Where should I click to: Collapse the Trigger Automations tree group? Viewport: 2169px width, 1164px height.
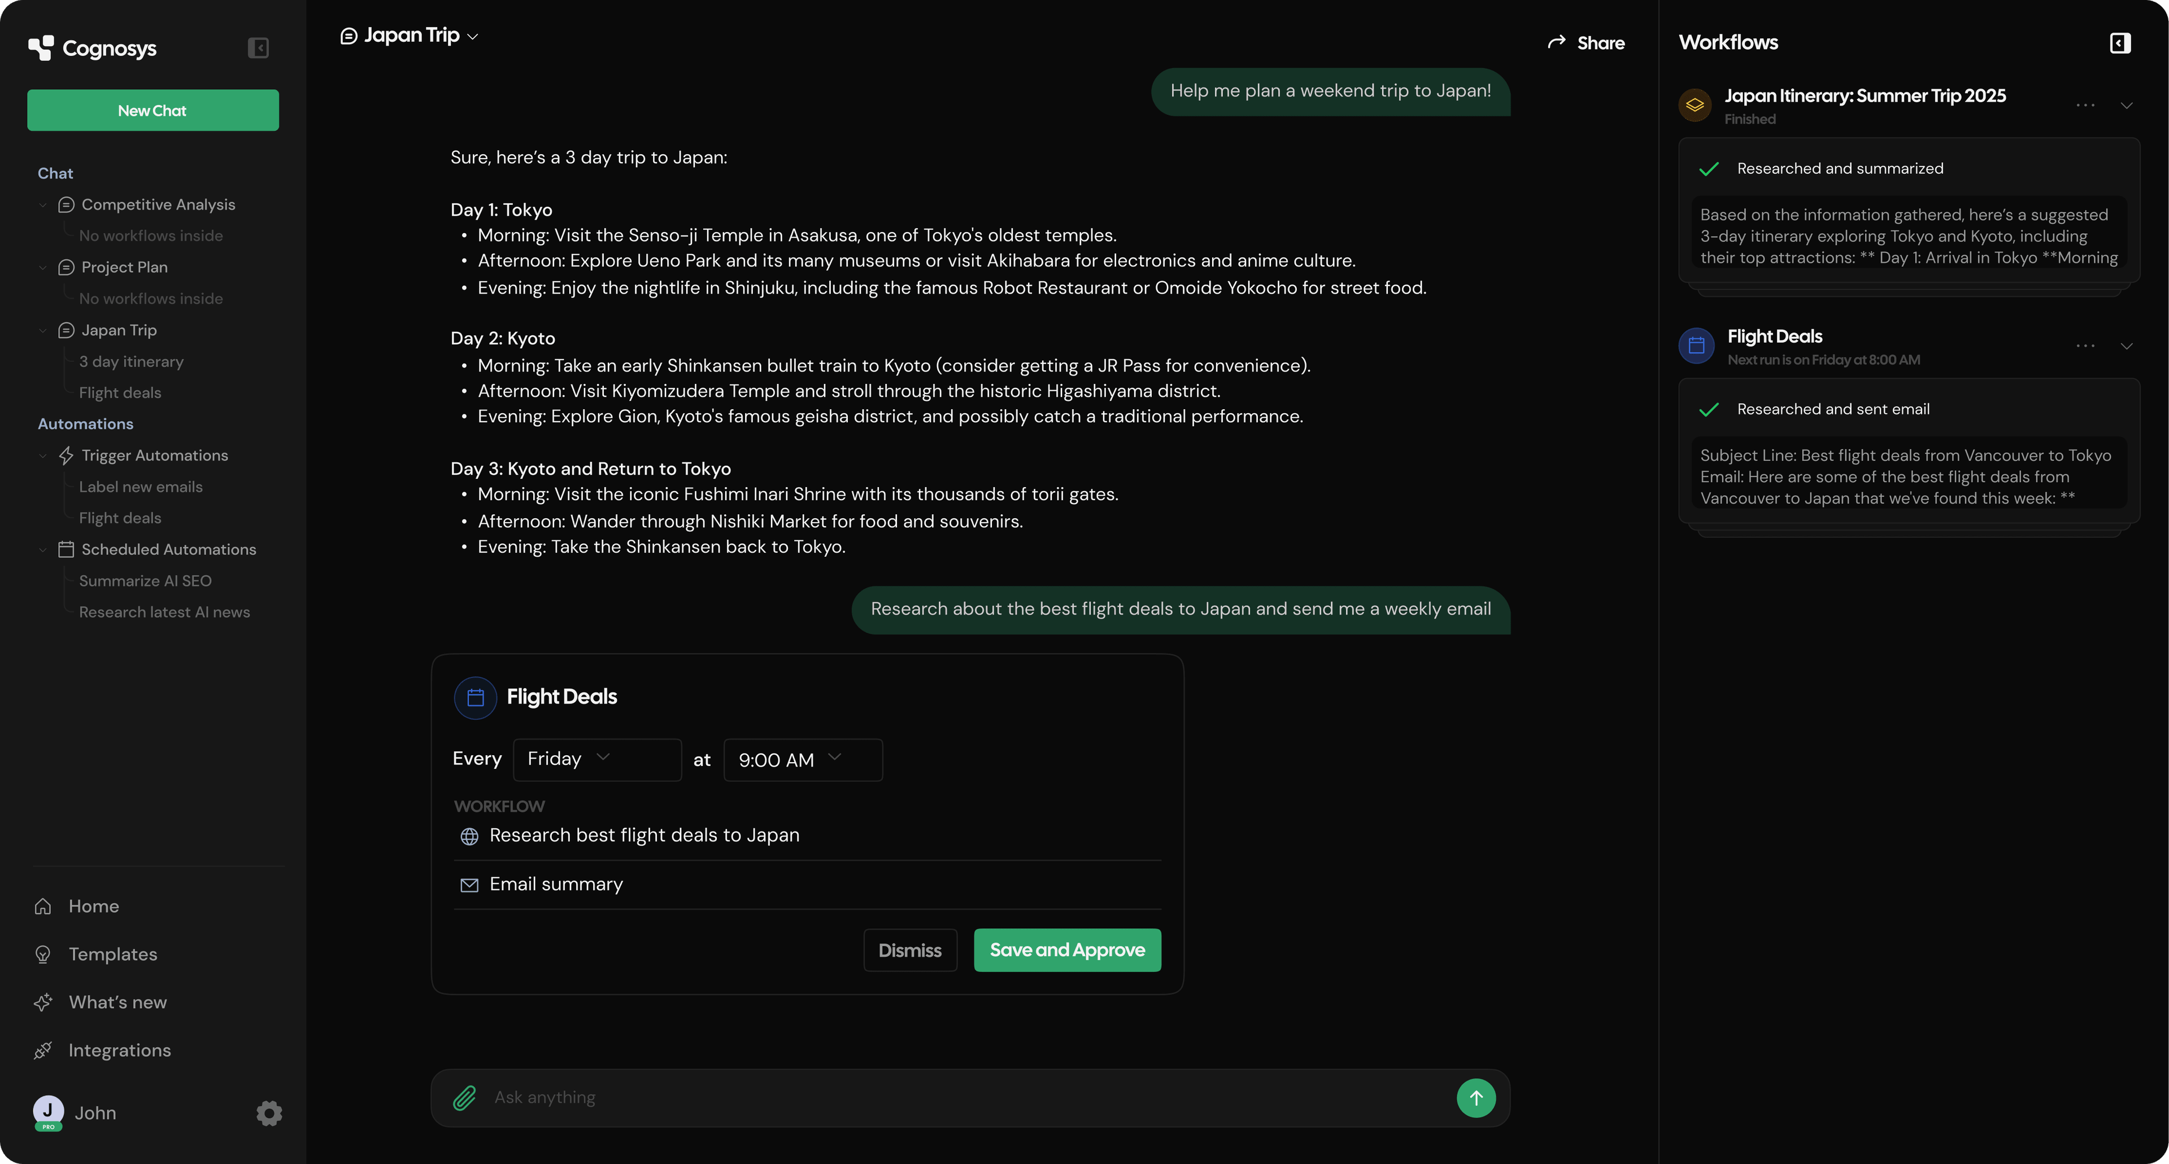point(43,456)
